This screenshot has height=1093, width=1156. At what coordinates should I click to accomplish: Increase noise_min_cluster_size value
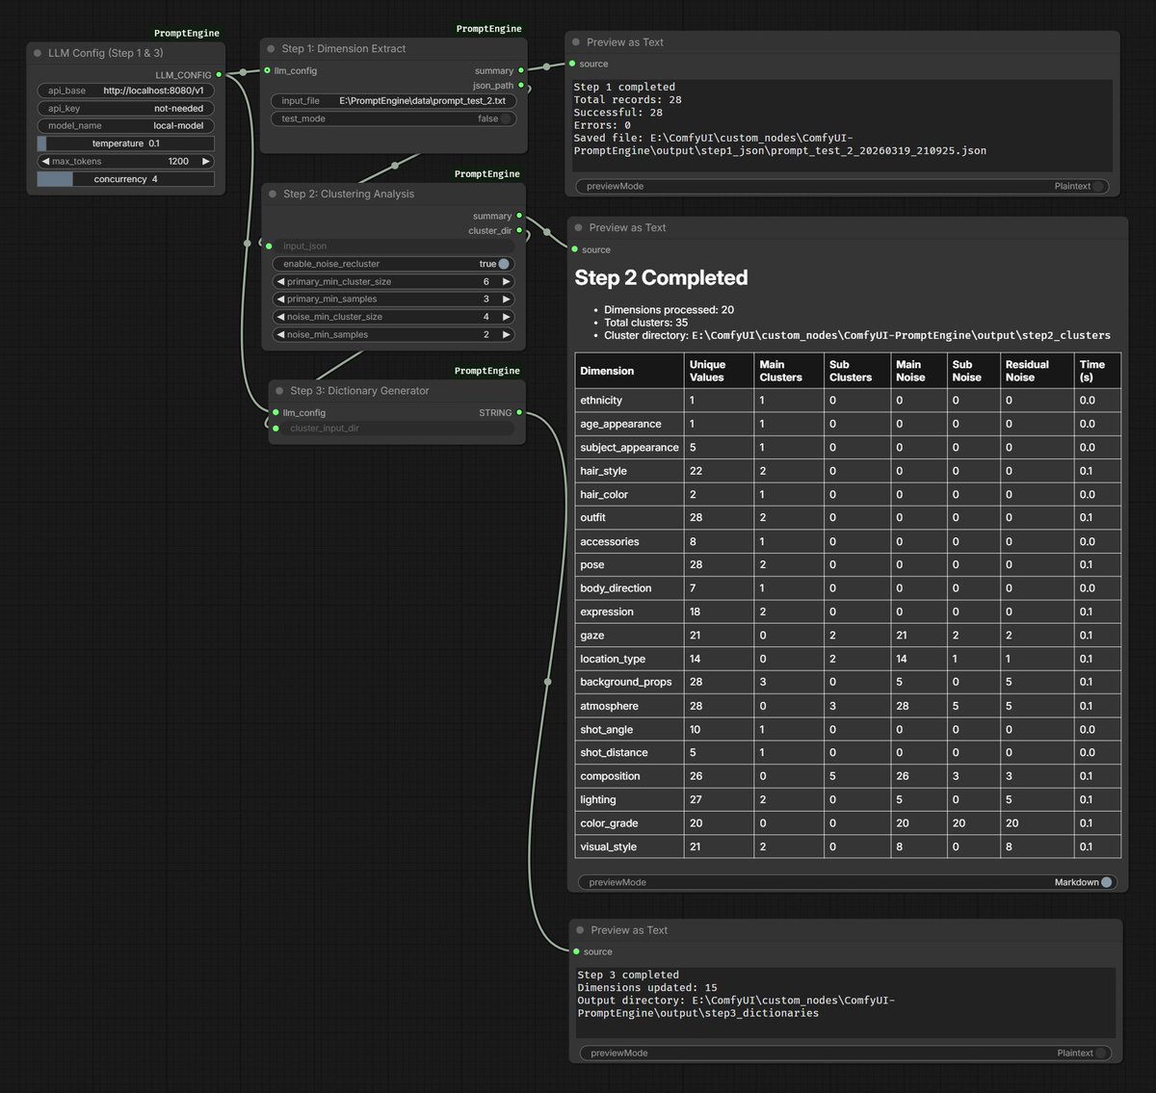coord(506,317)
